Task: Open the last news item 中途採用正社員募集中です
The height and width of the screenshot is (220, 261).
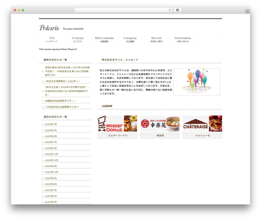Action: [62, 107]
